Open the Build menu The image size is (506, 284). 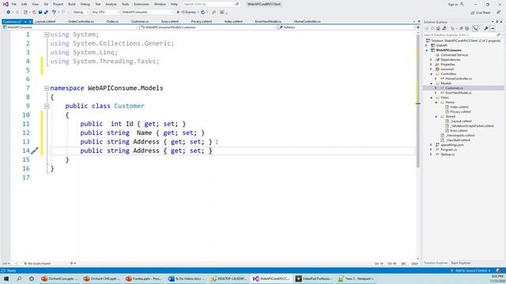pyautogui.click(x=72, y=4)
